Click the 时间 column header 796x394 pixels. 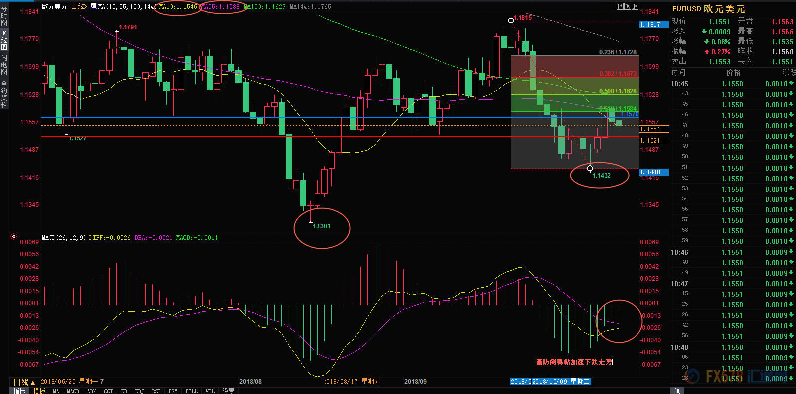click(678, 73)
